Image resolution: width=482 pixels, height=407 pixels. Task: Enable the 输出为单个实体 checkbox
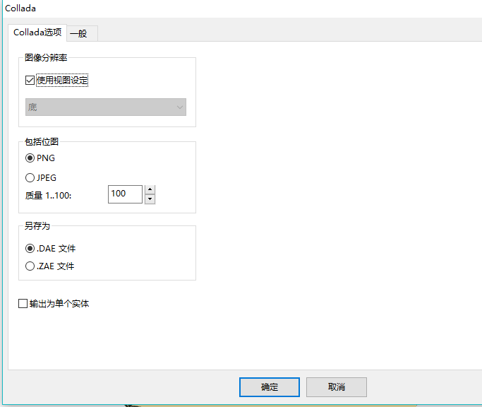(x=23, y=304)
